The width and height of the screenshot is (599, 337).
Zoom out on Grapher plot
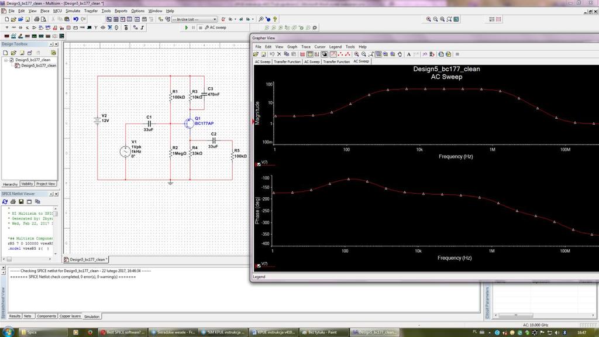coord(364,54)
